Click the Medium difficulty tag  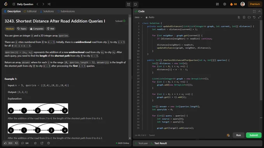click(10, 29)
